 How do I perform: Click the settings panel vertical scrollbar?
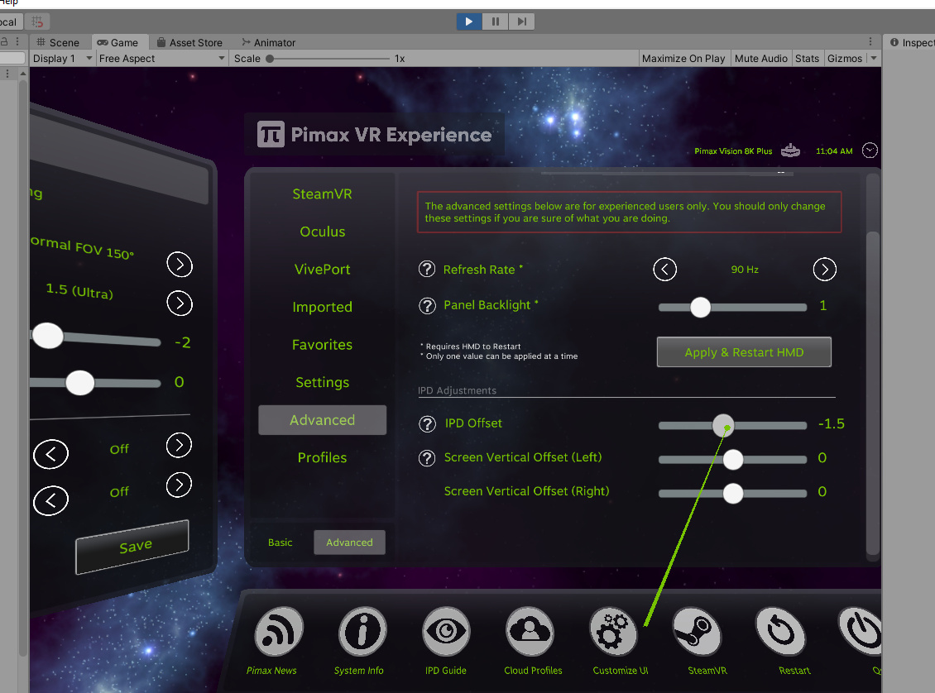click(x=873, y=394)
